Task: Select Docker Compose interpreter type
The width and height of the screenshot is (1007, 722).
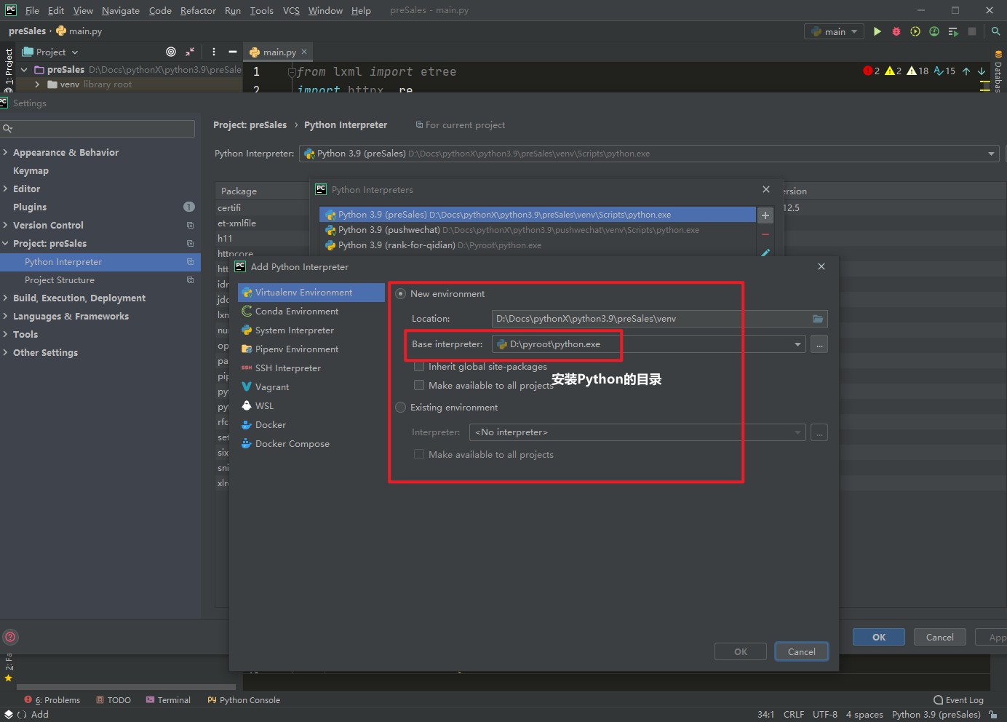Action: pos(311,443)
